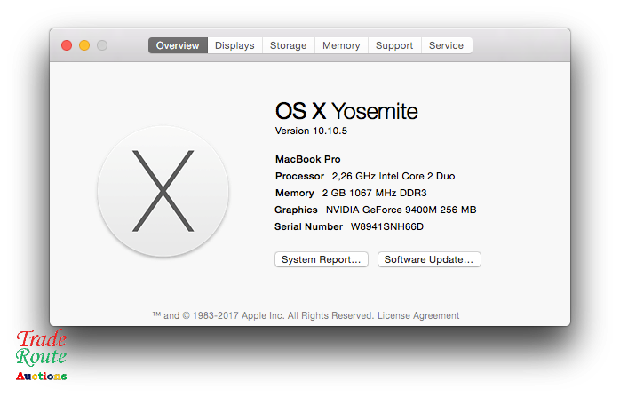
Task: Open Software Update...
Action: (x=429, y=259)
